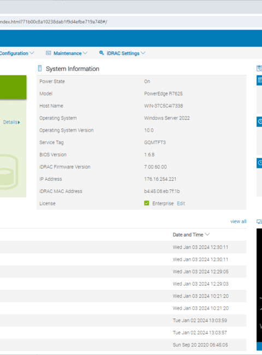
Task: Edit the Enterprise license
Action: point(181,203)
